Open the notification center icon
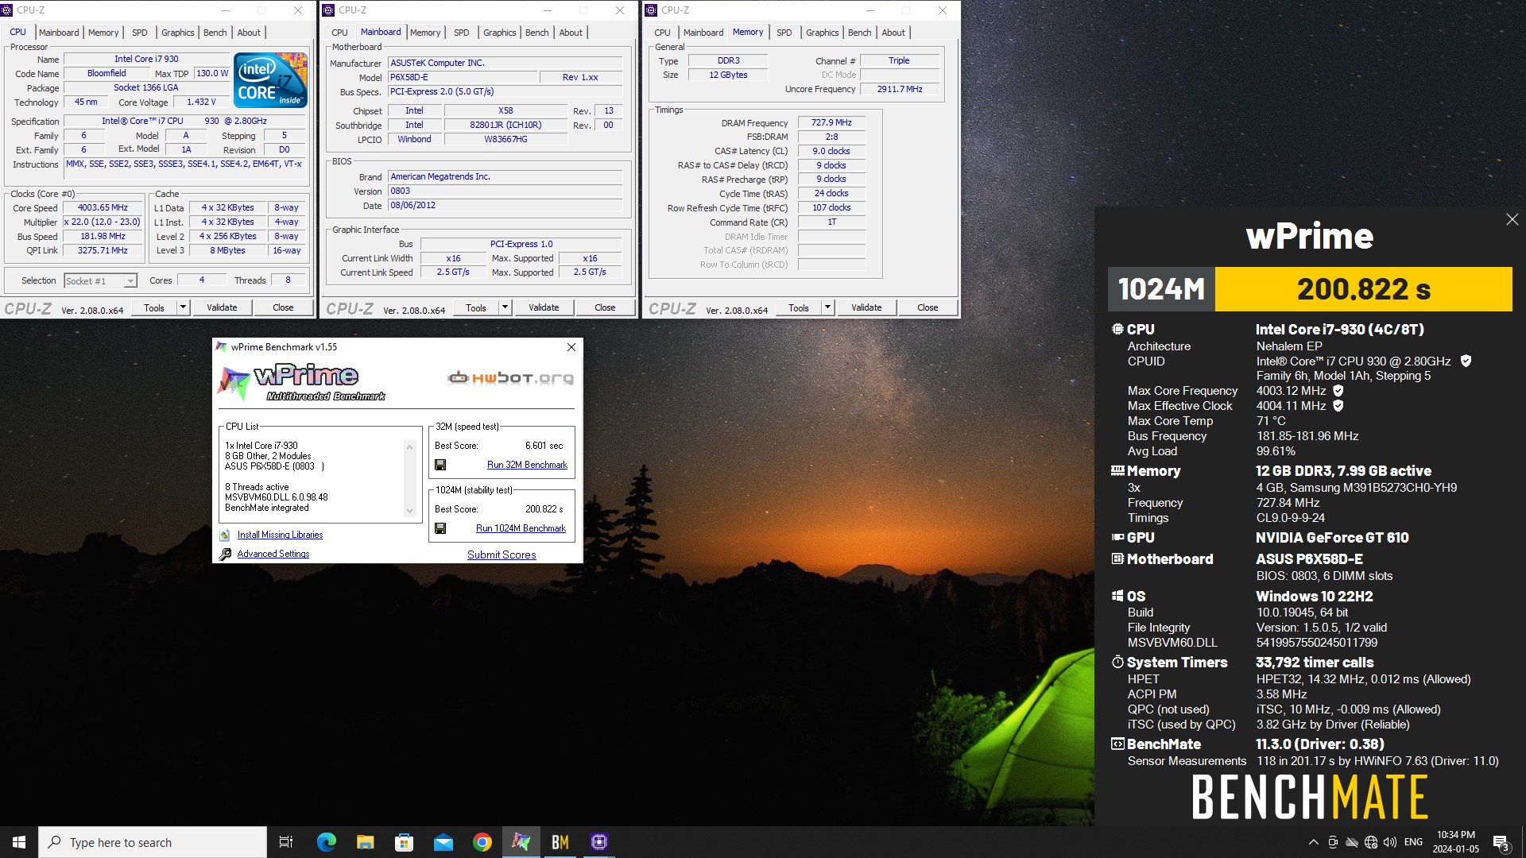Viewport: 1526px width, 858px height. pyautogui.click(x=1501, y=842)
